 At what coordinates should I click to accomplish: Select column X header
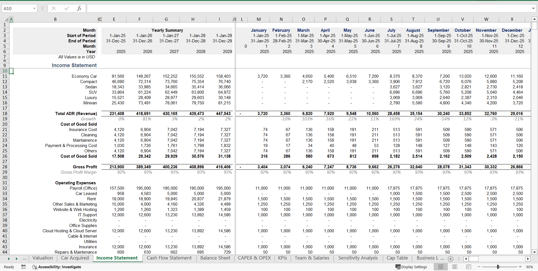point(512,19)
